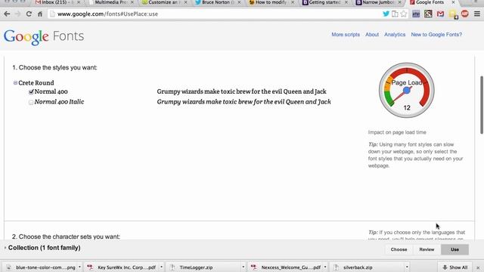
Task: Click the browser forward arrow
Action: click(17, 14)
